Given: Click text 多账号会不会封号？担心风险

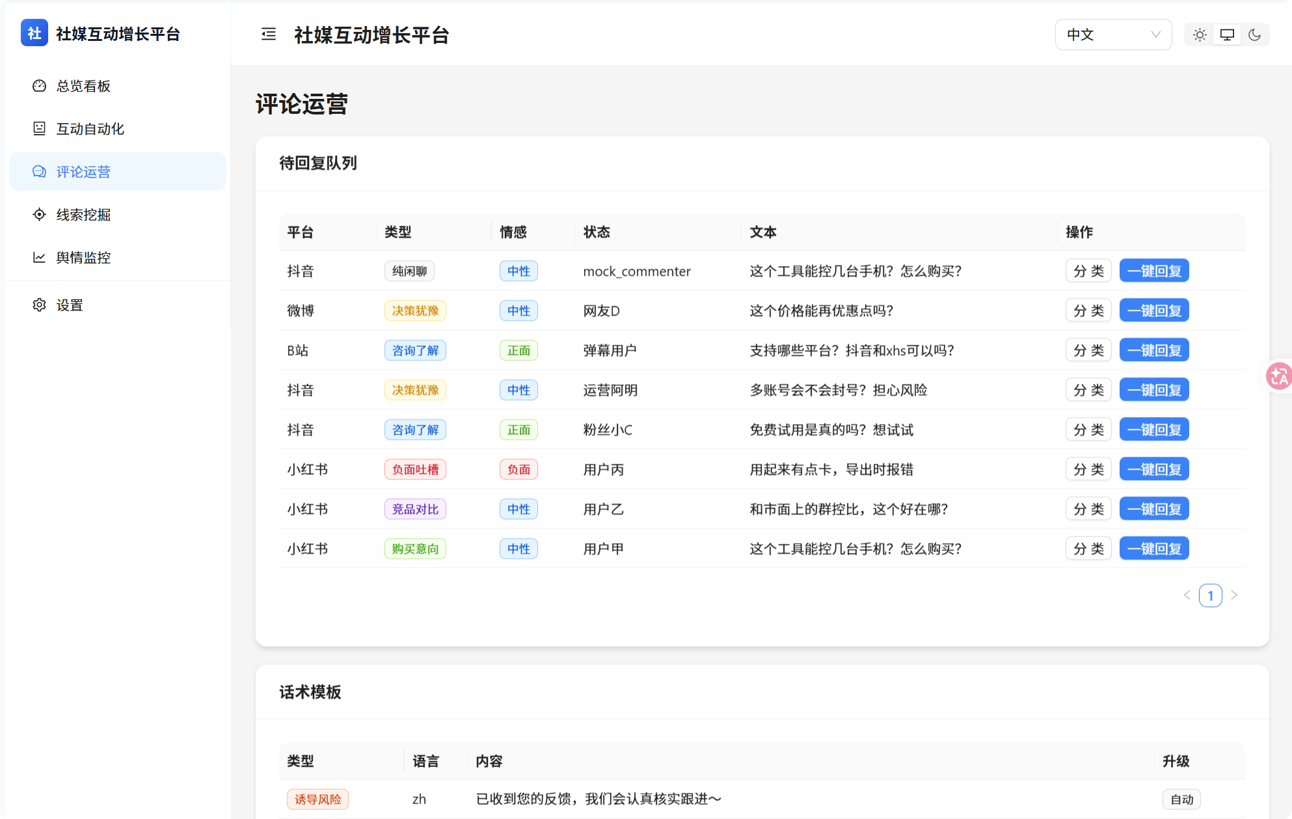Looking at the screenshot, I should click(839, 390).
